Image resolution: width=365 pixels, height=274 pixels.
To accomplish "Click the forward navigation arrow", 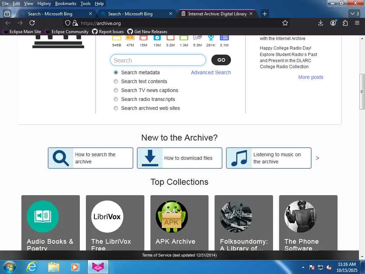I will point(20,23).
